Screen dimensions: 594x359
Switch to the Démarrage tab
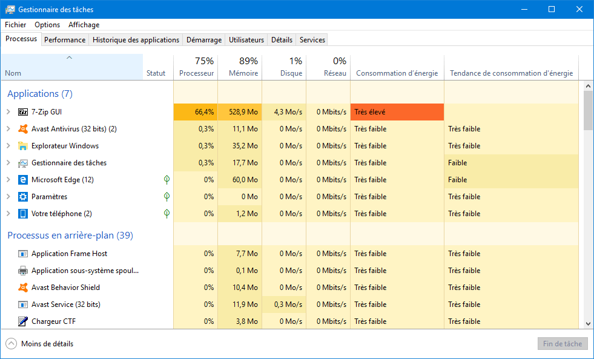tap(204, 40)
